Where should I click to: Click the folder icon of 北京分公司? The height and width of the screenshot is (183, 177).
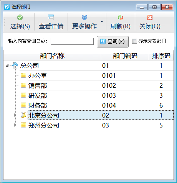[x=23, y=115]
